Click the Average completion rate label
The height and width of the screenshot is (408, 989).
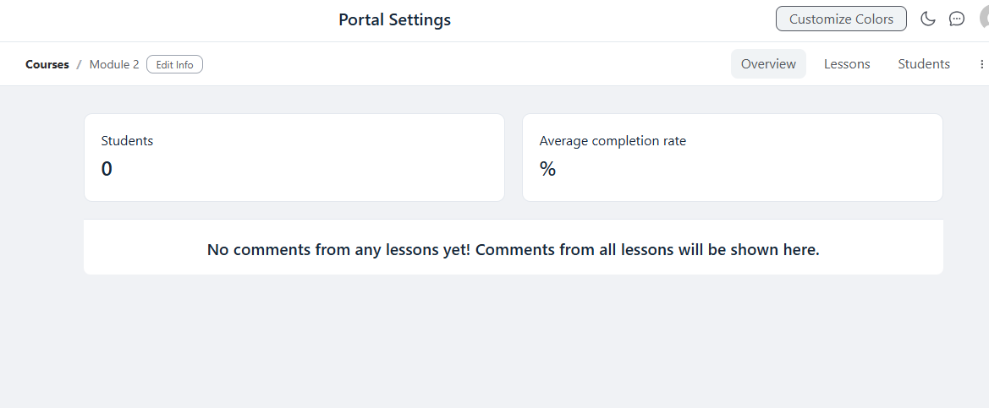(613, 141)
